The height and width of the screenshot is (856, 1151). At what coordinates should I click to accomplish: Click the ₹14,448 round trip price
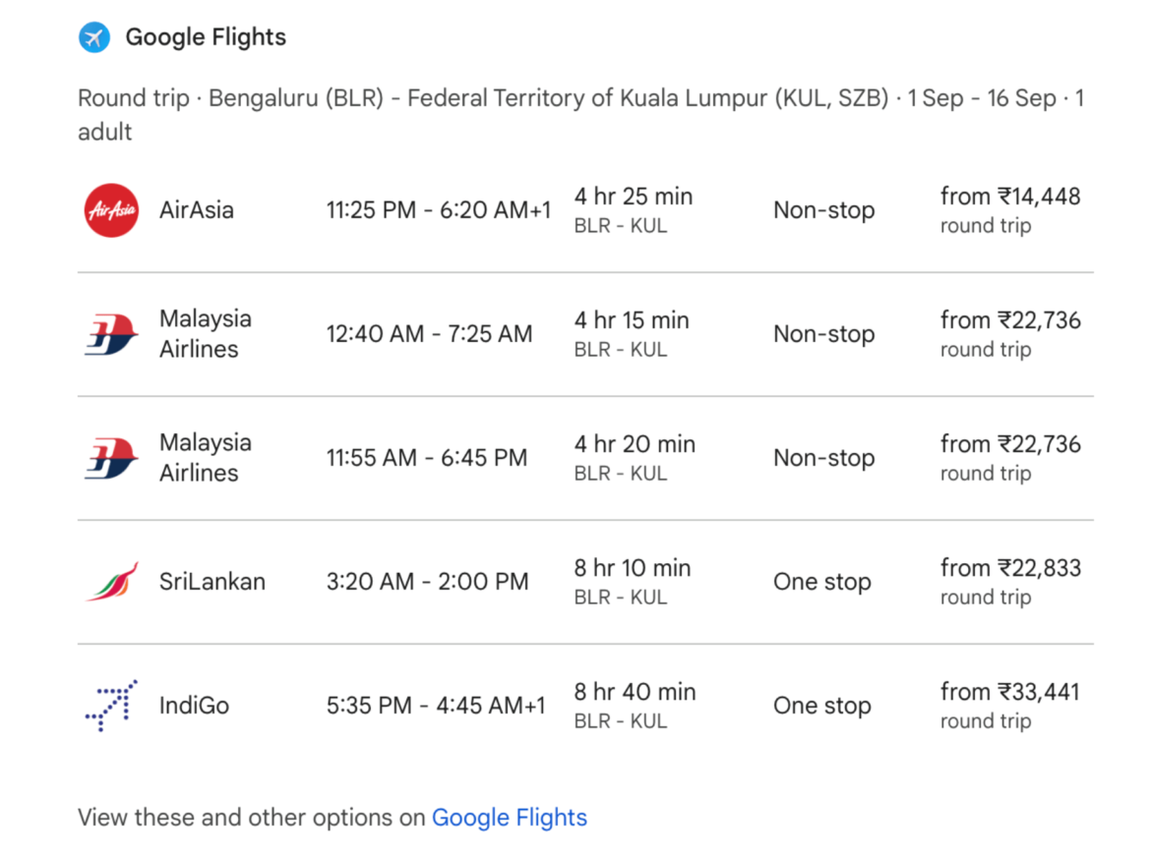1010,197
